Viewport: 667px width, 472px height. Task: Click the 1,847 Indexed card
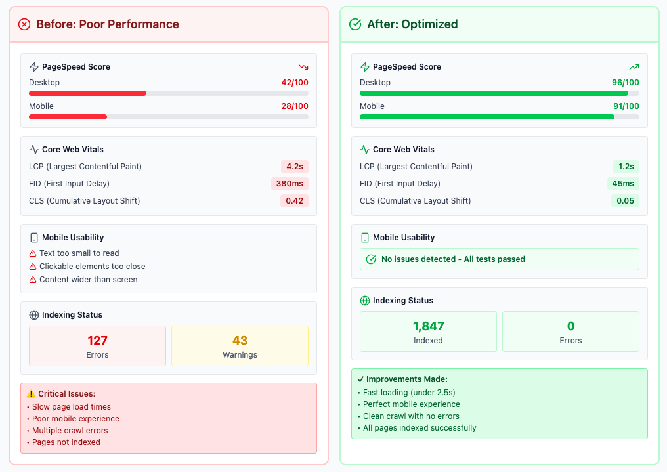click(428, 332)
